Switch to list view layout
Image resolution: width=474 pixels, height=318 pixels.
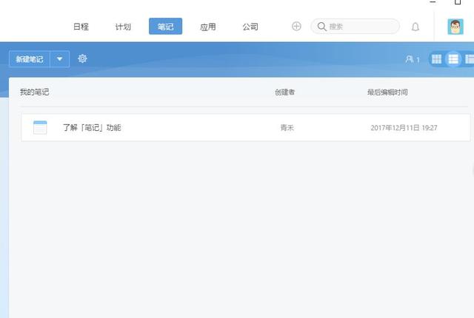tap(453, 59)
